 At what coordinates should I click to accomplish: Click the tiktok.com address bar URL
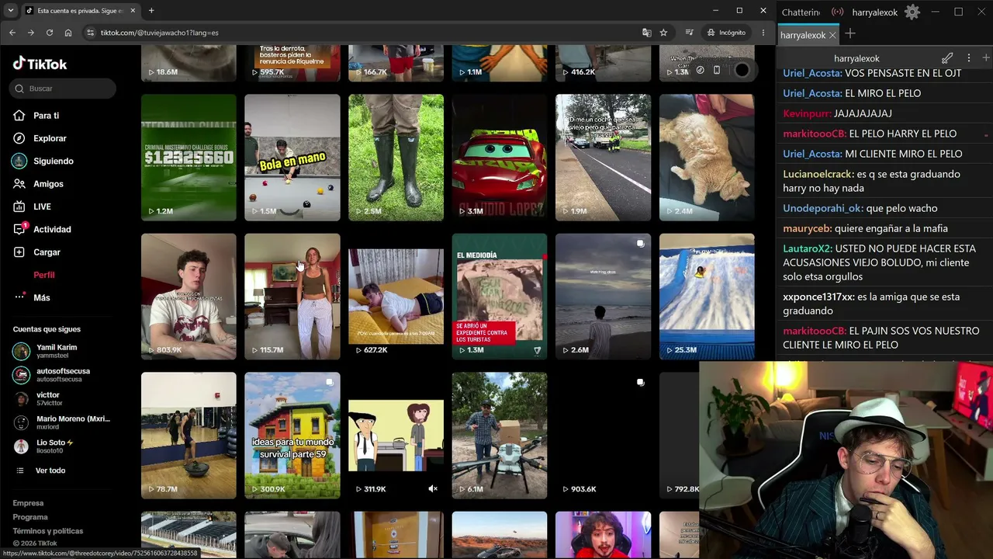[159, 33]
